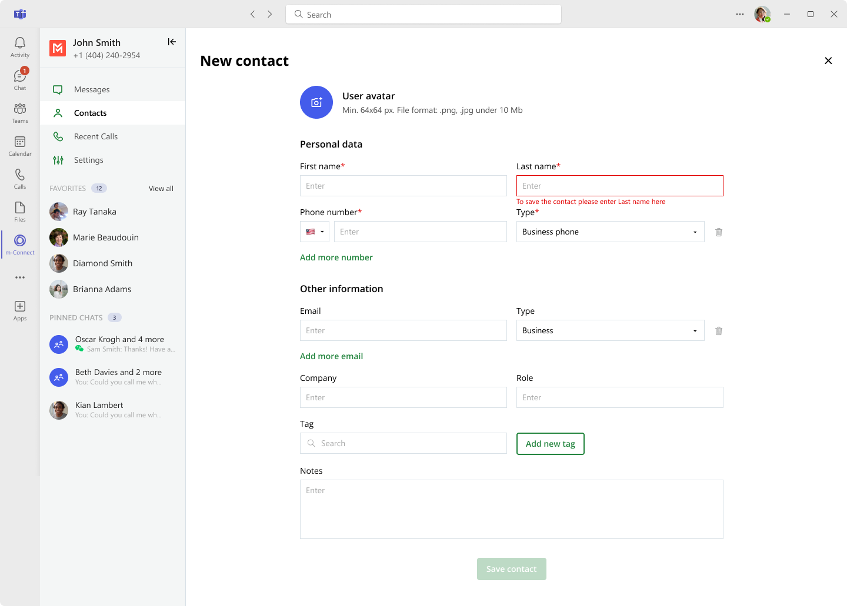This screenshot has width=847, height=606.
Task: Click the Add more number link
Action: point(336,257)
